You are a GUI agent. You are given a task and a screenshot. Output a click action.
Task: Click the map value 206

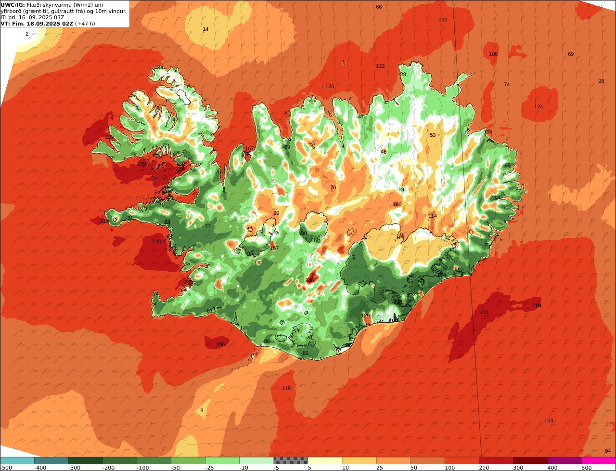tap(220, 344)
